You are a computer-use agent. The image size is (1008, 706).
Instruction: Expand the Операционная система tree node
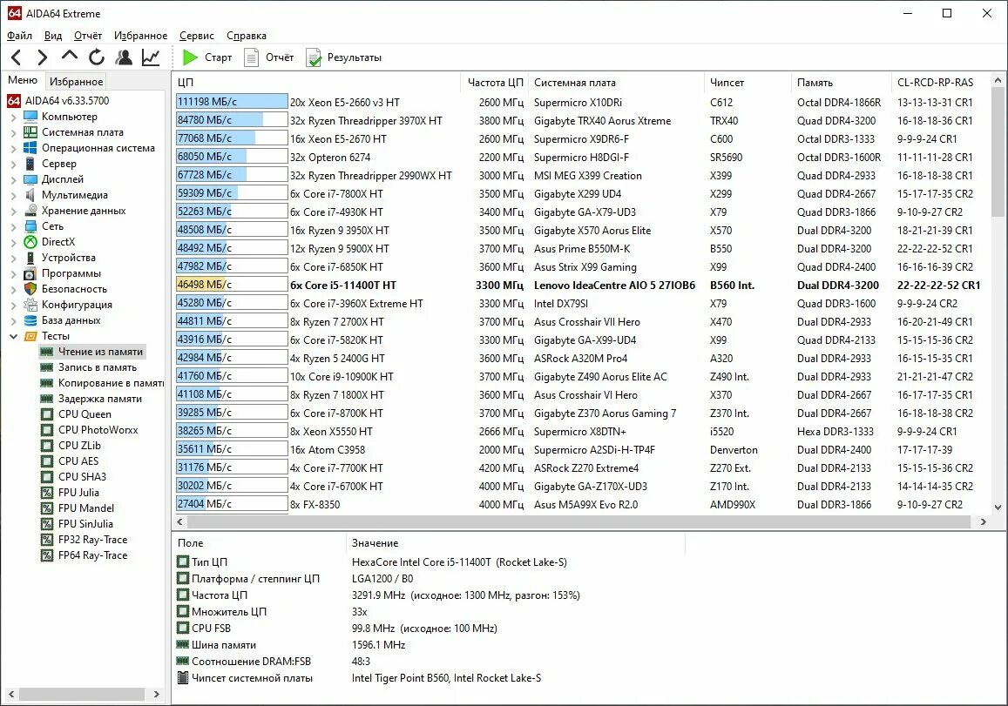(x=13, y=148)
